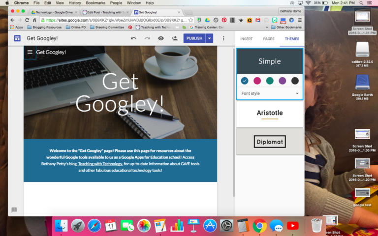
Task: Open the Online PD bookmark folder
Action: [76, 27]
